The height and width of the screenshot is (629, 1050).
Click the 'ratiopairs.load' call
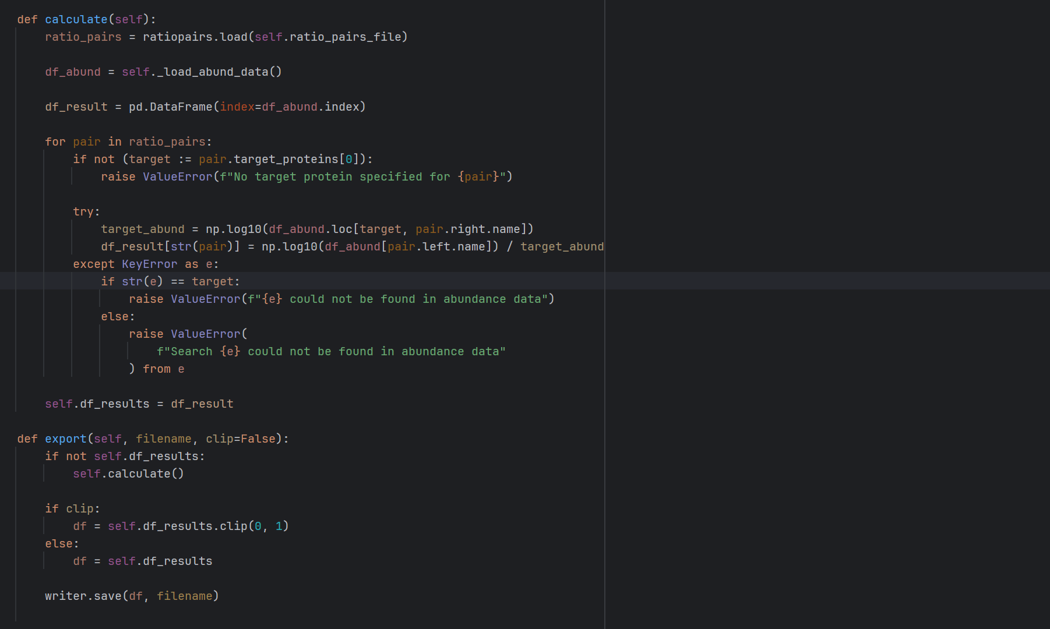pyautogui.click(x=195, y=37)
